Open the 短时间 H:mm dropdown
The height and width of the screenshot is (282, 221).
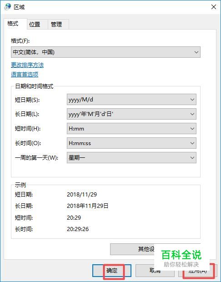[131, 129]
